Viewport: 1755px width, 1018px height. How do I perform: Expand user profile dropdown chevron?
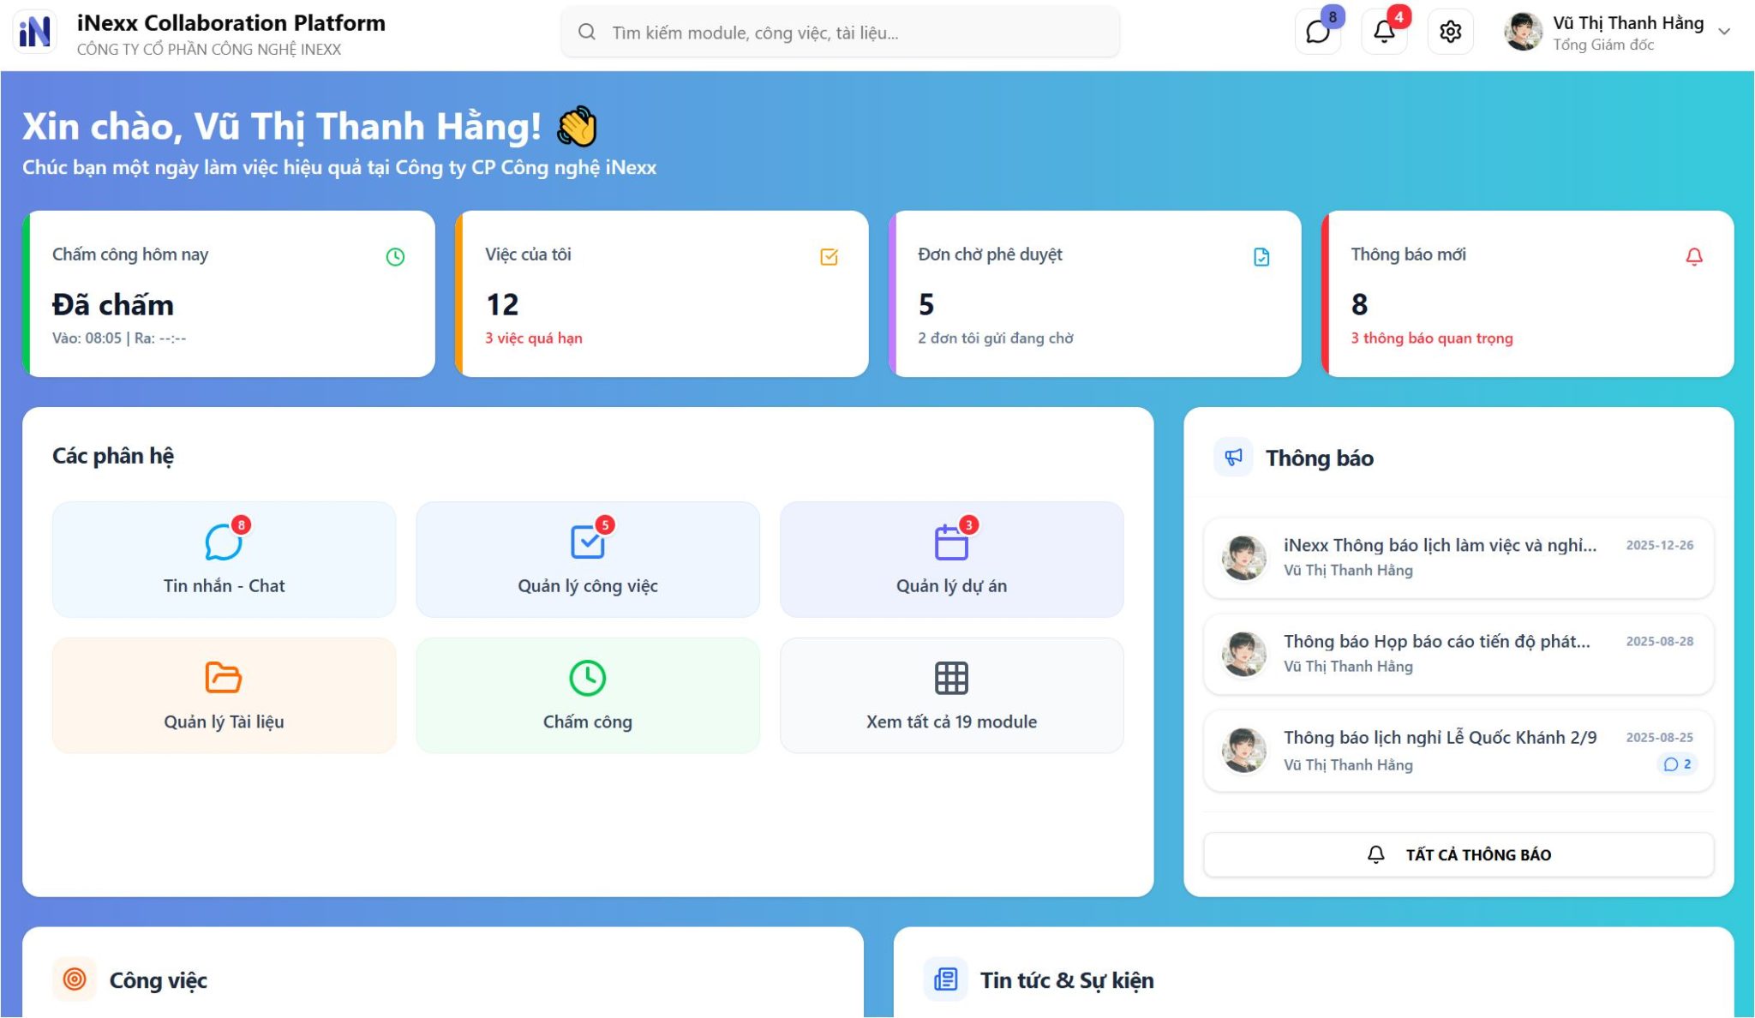click(1724, 33)
